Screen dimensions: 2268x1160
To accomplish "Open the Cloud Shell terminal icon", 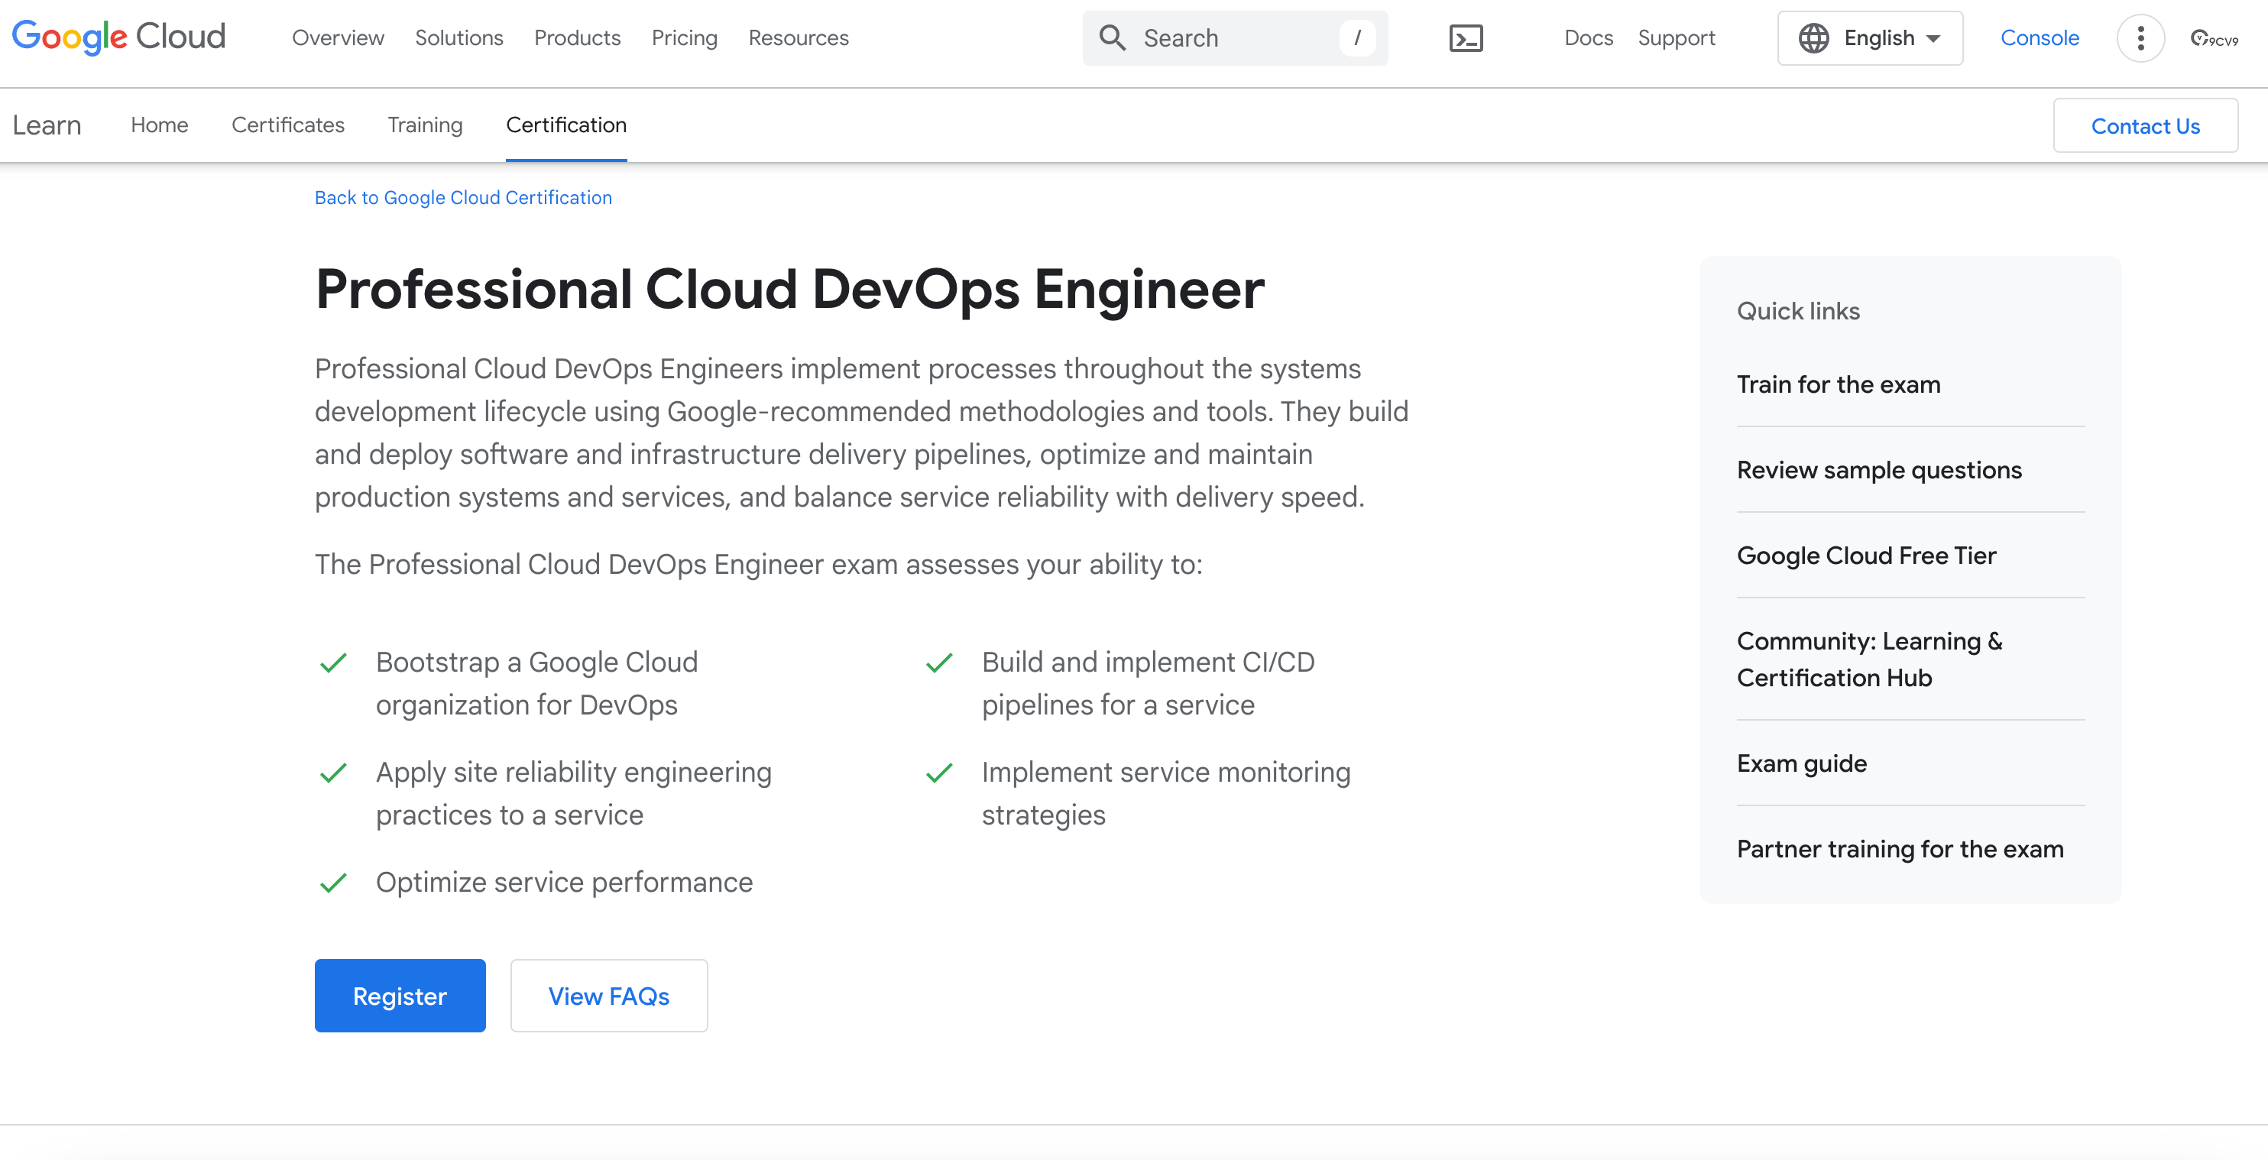I will [1466, 38].
